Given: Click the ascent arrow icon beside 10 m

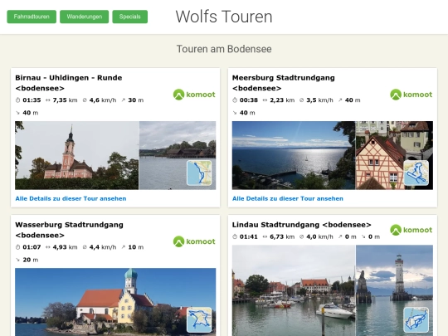Looking at the screenshot, I should pyautogui.click(x=123, y=247).
